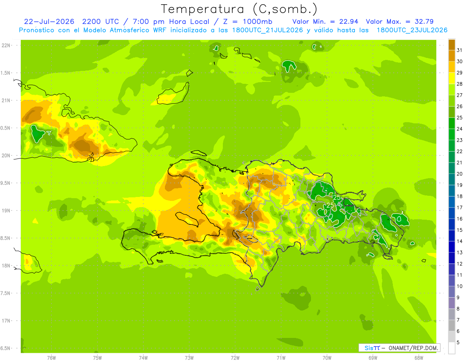Click the "22N" latitude label
Screen dimensions: 470x363
[6, 45]
